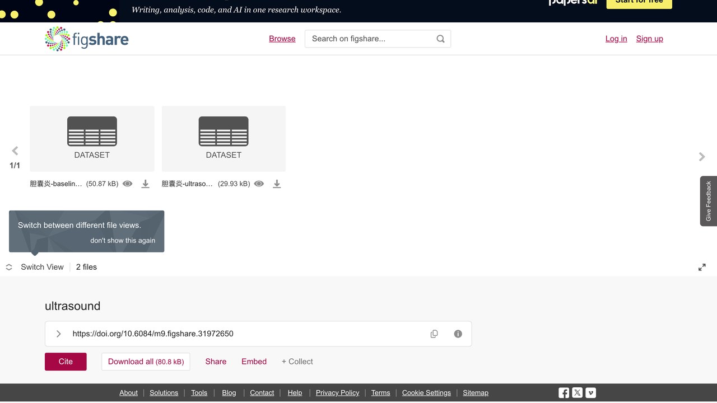Click the search magnifier icon

[x=440, y=39]
